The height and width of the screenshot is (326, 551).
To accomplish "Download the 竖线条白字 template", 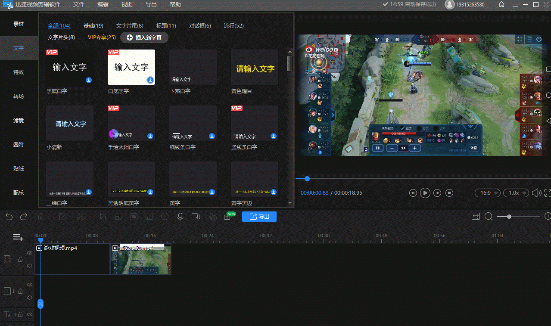I will click(273, 136).
